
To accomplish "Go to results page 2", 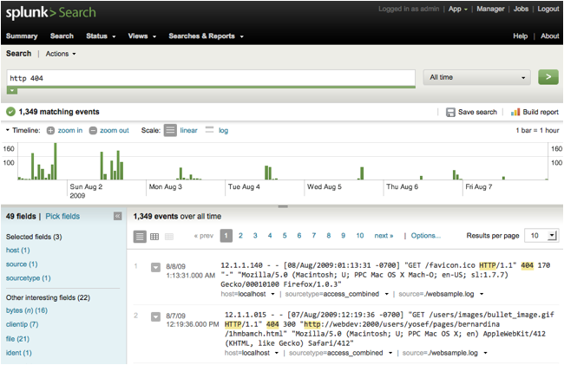I will click(x=240, y=236).
